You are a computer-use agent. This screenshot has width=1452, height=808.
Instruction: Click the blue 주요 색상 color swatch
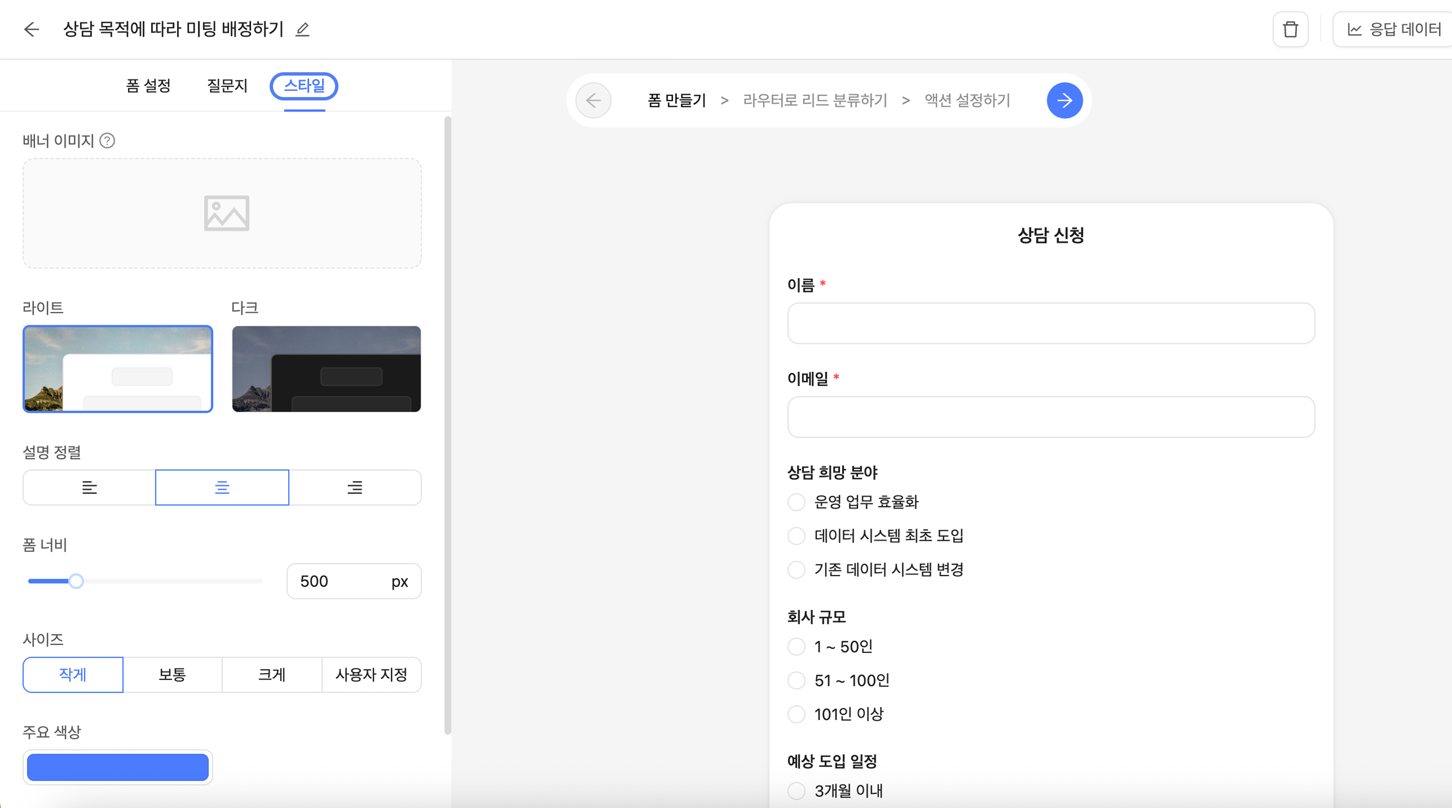[x=118, y=767]
